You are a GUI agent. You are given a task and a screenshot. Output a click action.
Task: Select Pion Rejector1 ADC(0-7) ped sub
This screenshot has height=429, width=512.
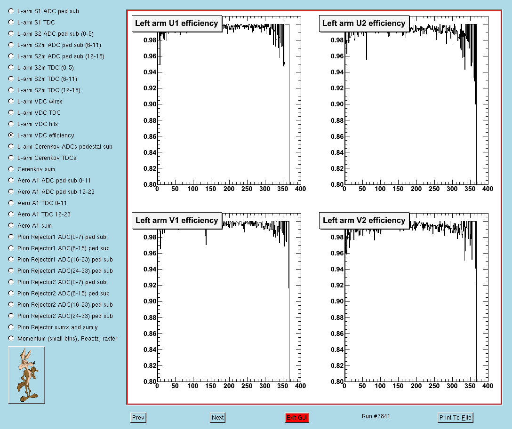pyautogui.click(x=11, y=237)
